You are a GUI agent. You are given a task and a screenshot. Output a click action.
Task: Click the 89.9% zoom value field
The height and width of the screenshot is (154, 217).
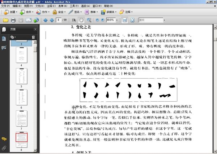click(x=111, y=20)
